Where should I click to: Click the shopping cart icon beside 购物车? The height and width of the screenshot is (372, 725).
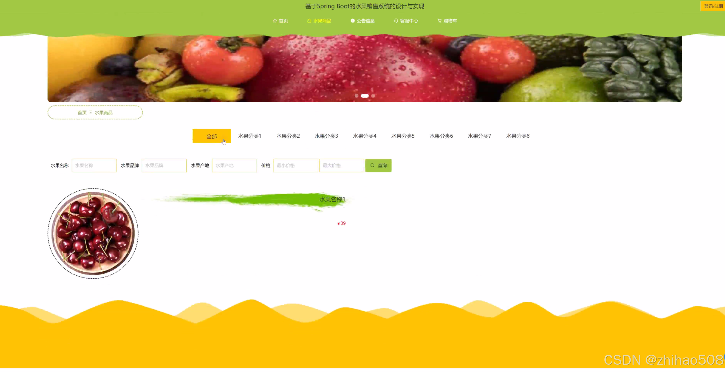[439, 21]
